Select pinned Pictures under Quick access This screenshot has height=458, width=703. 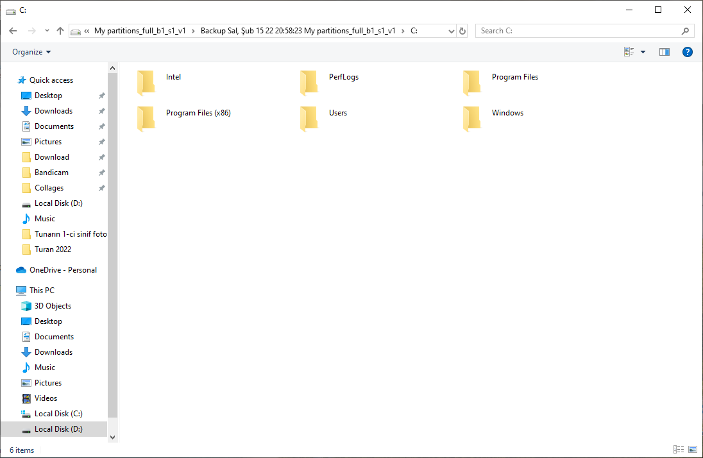(x=48, y=142)
